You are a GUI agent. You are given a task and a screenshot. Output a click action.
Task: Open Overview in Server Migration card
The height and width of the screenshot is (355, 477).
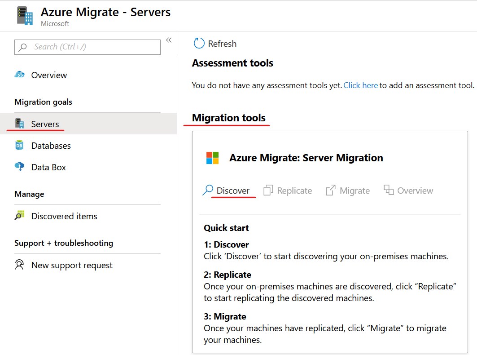415,191
